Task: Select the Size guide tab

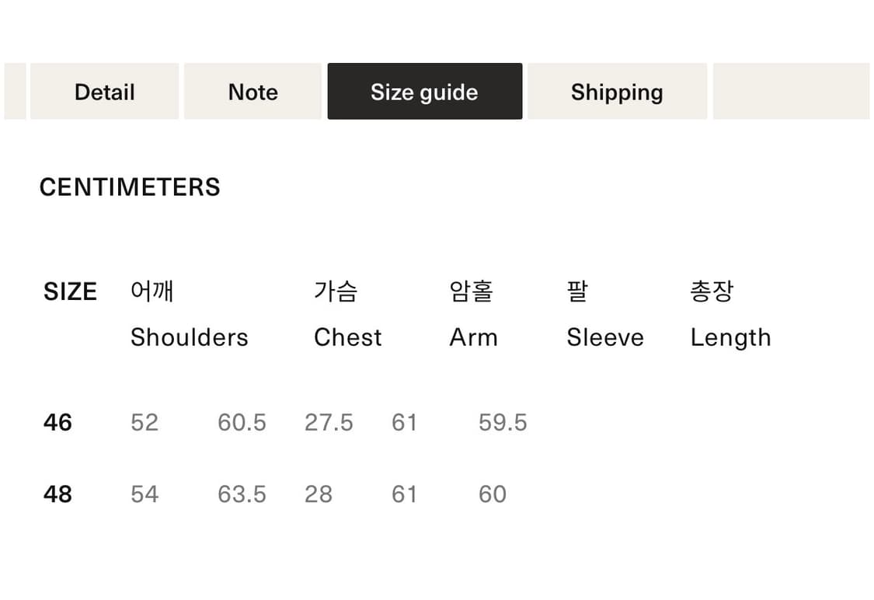Action: pos(424,91)
